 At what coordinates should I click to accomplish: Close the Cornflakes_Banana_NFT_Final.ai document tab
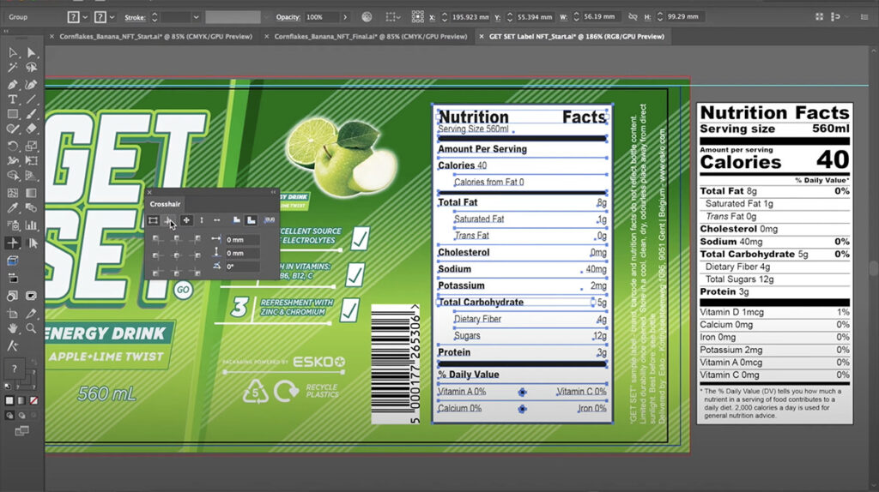(266, 36)
